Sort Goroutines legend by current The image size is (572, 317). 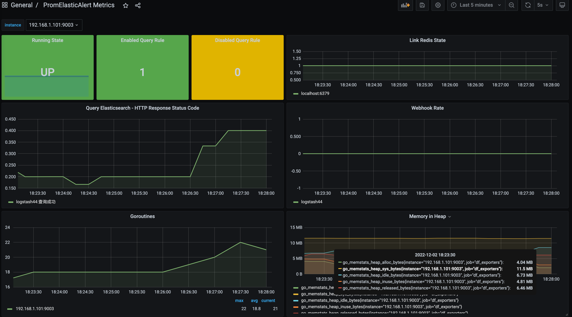268,301
